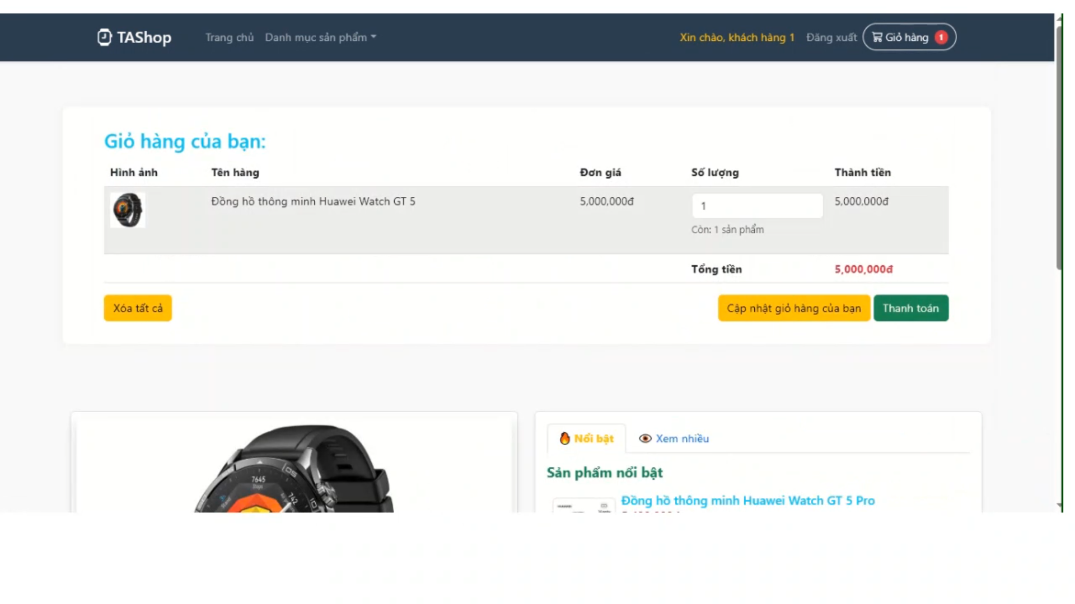
Task: Click the Số lượng column header
Action: click(x=715, y=172)
